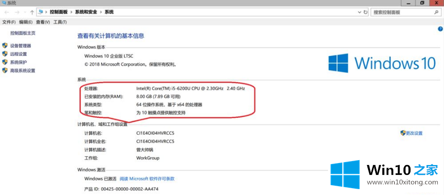Screen dimensions: 444x195
Task: Click 系统 breadcrumb in address bar
Action: point(109,12)
